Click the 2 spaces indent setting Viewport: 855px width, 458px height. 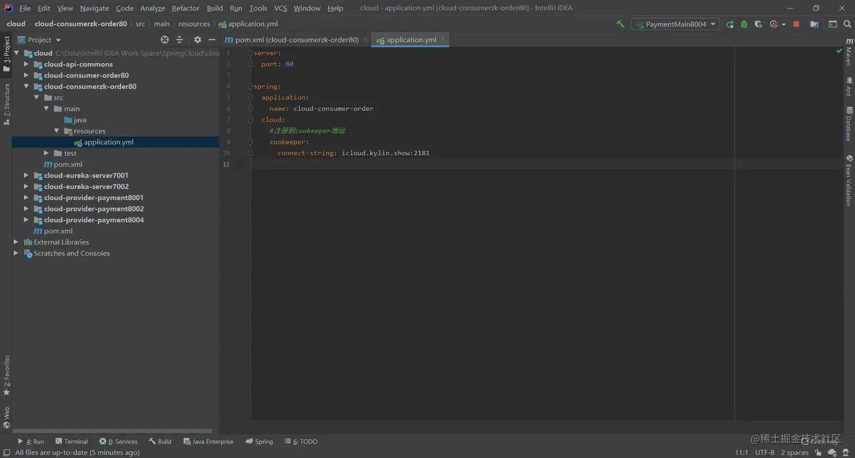click(x=794, y=452)
